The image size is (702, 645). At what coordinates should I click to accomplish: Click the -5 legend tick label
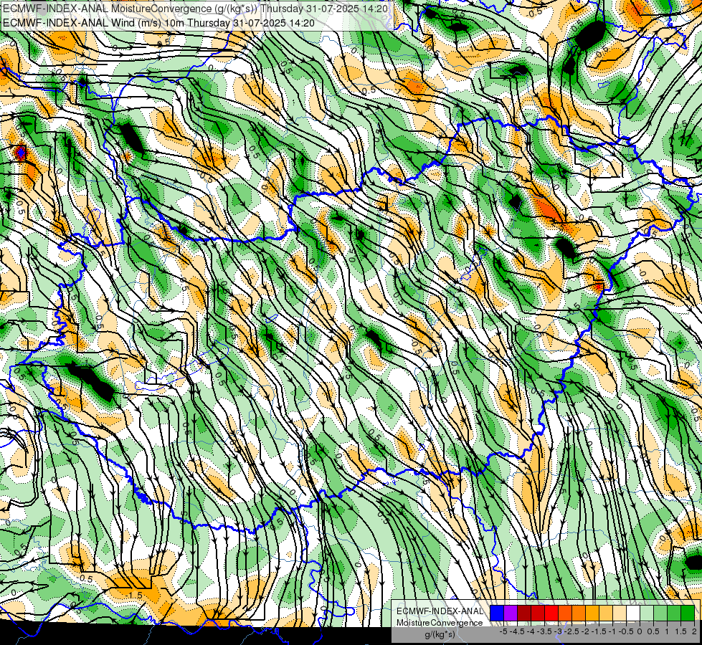[x=504, y=631]
